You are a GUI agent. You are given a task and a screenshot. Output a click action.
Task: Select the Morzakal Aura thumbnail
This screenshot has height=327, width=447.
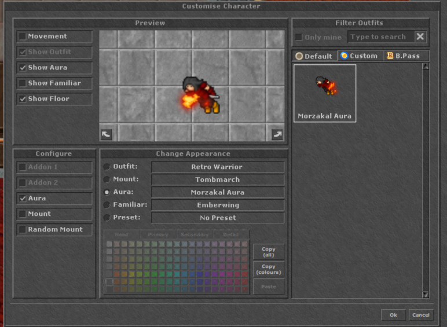click(325, 93)
